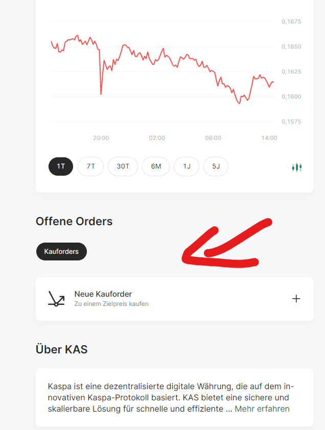Show the 5J price history
This screenshot has height=430, width=325.
click(216, 166)
